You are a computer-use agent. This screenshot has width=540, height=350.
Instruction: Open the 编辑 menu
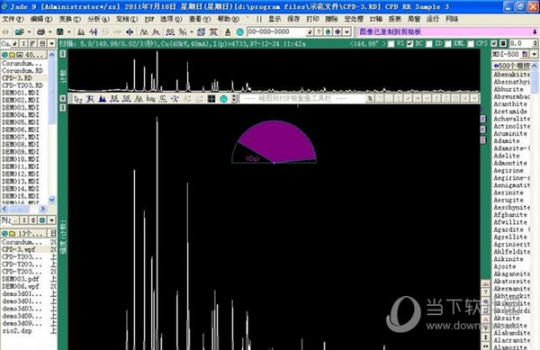point(41,19)
